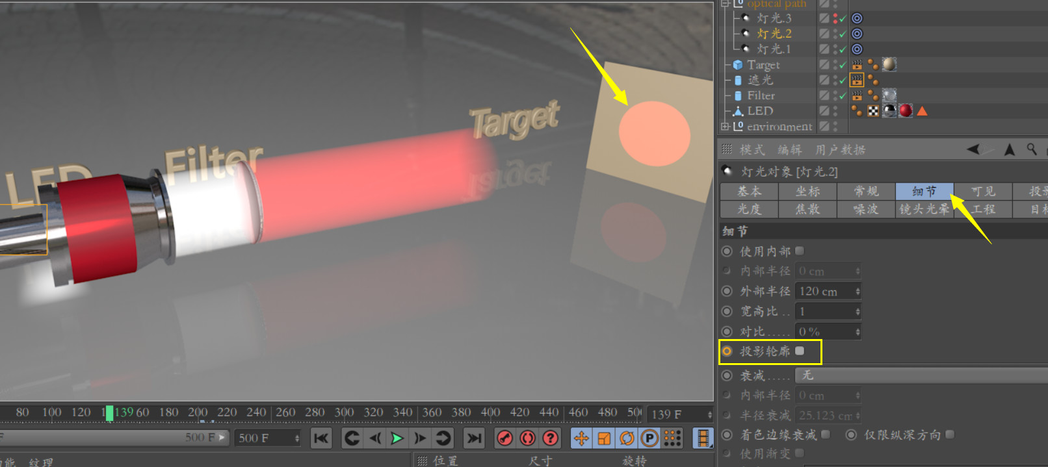
Task: Step back one frame
Action: tap(375, 438)
